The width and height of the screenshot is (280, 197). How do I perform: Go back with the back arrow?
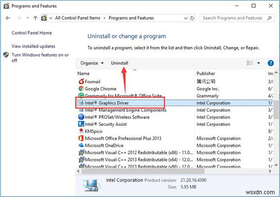pos(8,18)
